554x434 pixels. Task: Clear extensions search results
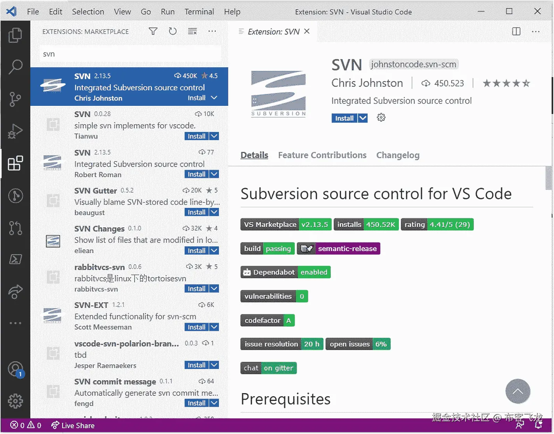point(192,31)
